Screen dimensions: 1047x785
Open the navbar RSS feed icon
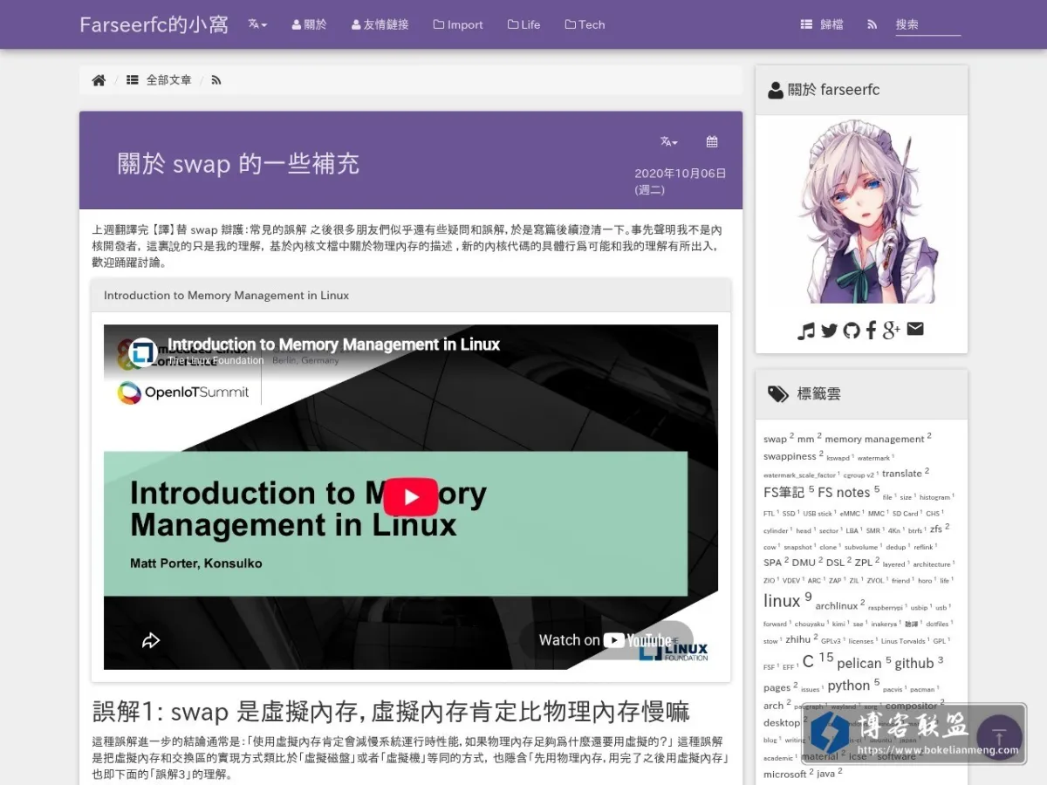point(872,24)
